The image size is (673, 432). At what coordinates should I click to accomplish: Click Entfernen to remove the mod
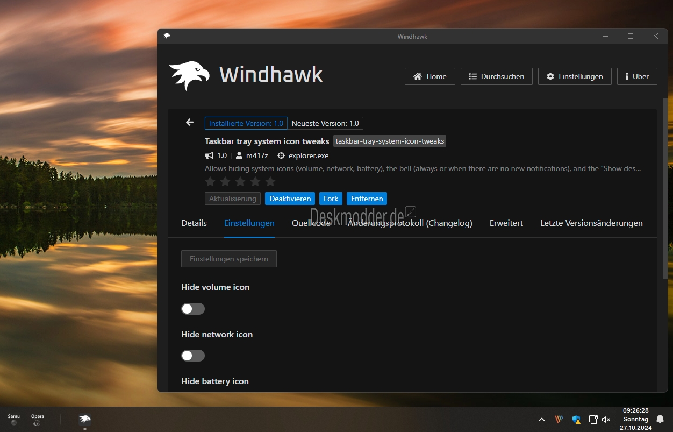(367, 199)
